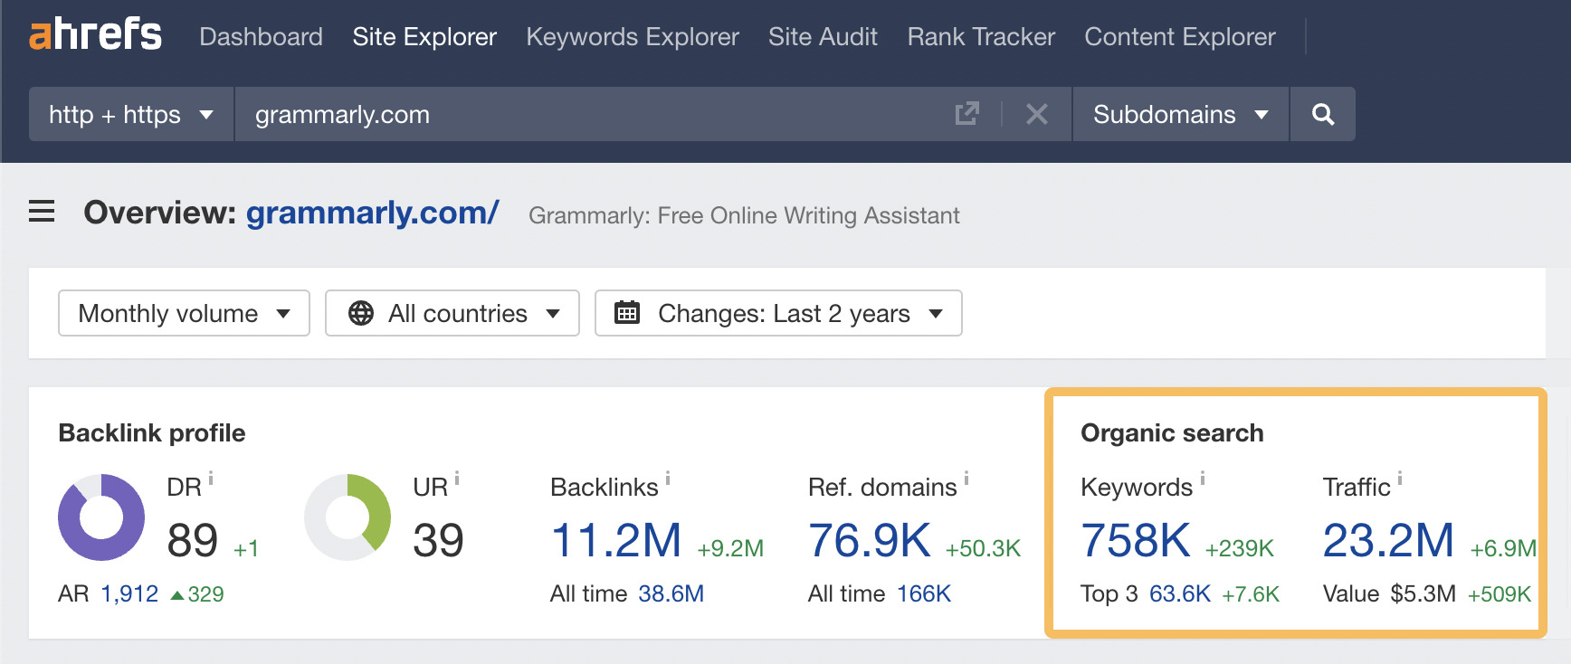This screenshot has width=1571, height=664.
Task: Click the 166K all time ref. domains
Action: tap(924, 593)
